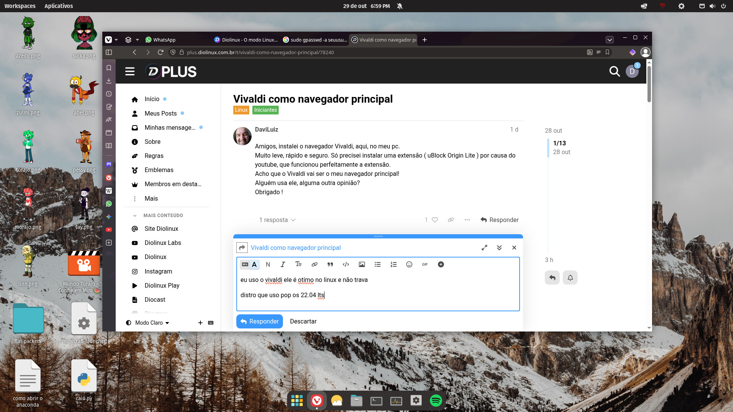Add a bulleted list in composer
733x412 pixels.
[378, 264]
